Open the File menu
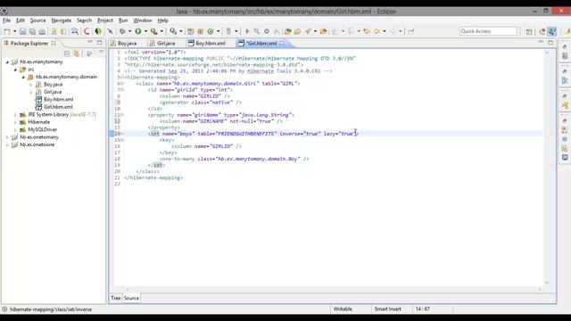The image size is (571, 321). [6, 21]
